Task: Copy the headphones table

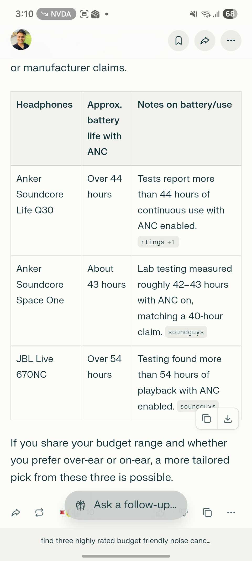Action: 207,418
